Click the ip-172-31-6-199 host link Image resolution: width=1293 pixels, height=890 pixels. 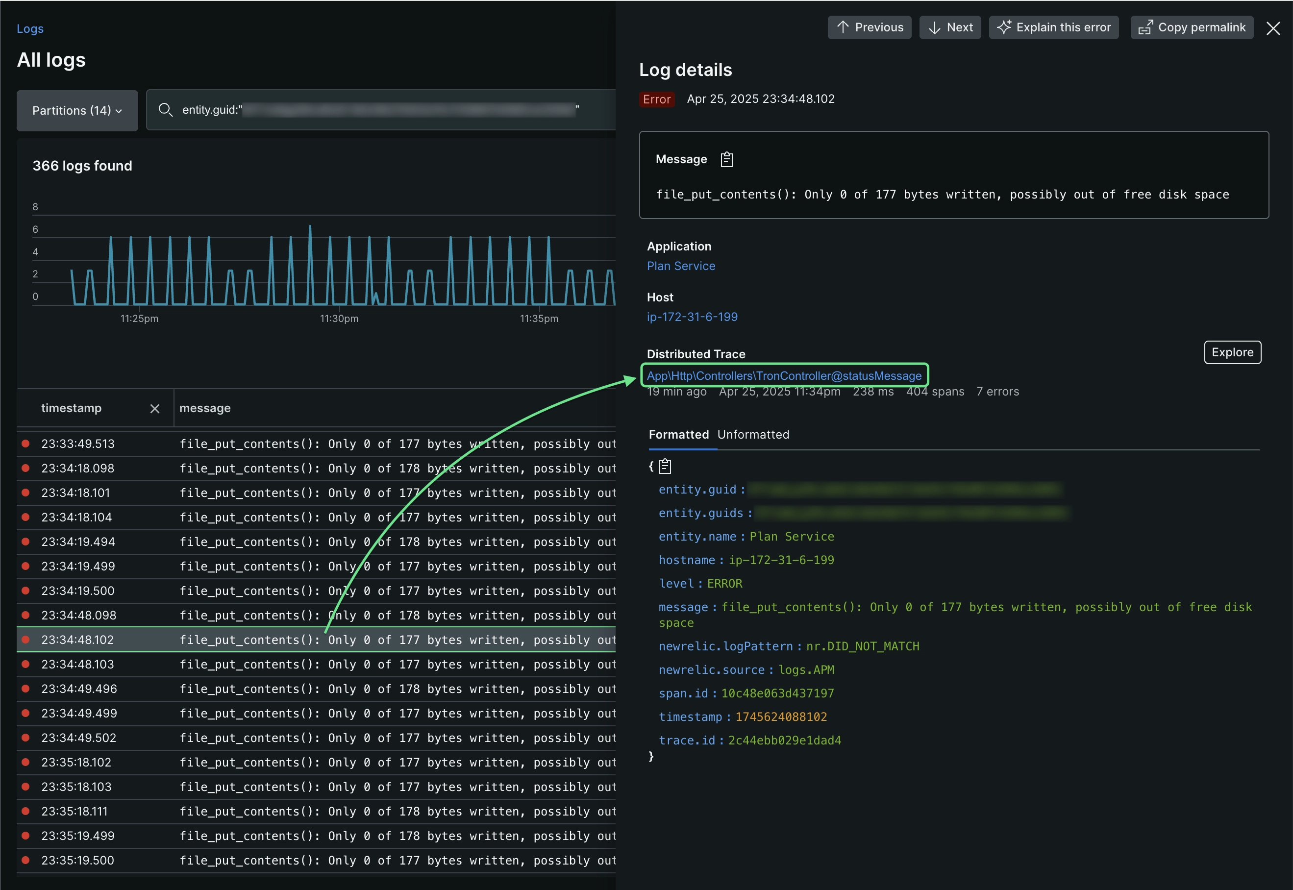[x=692, y=317]
